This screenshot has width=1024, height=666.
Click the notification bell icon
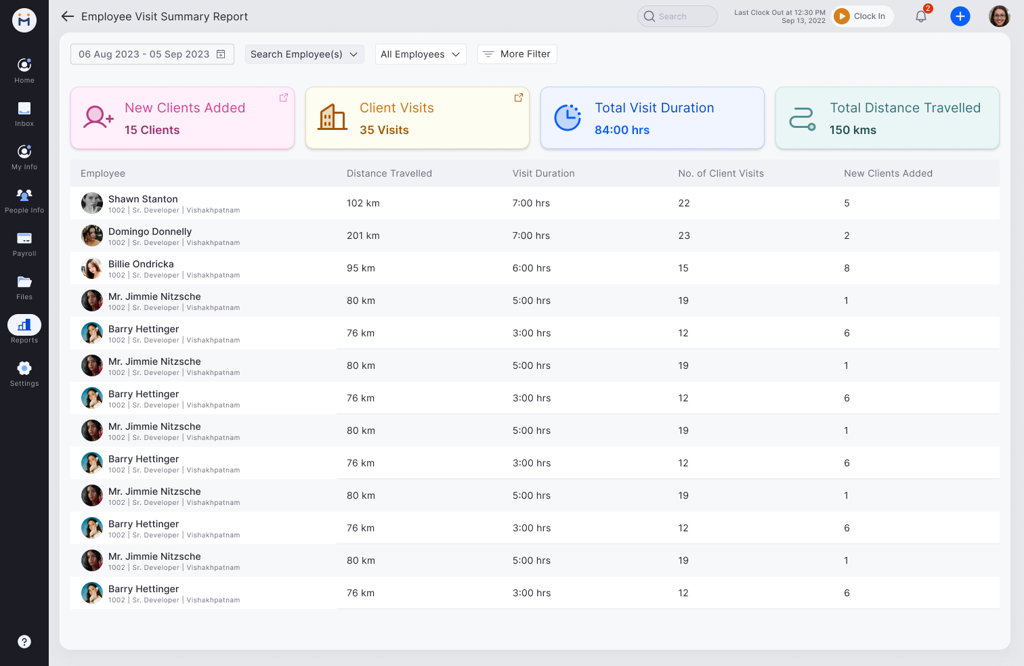(920, 16)
